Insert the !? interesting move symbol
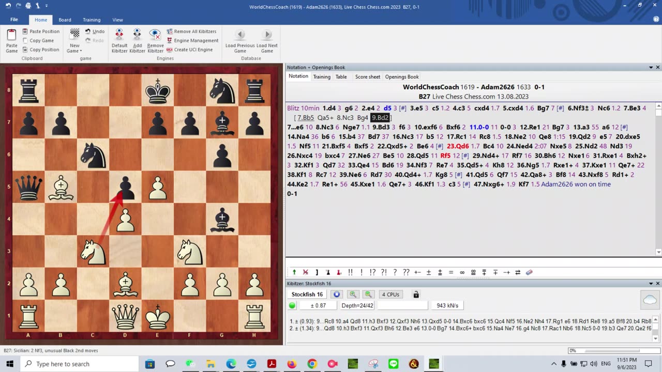The height and width of the screenshot is (372, 662). pos(372,272)
